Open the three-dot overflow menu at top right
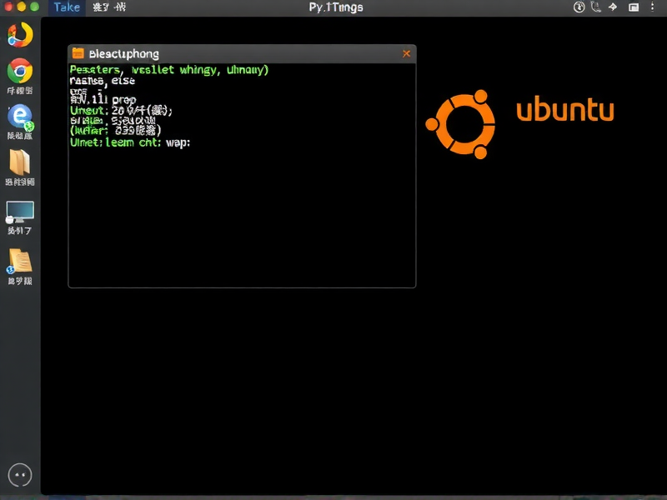The height and width of the screenshot is (500, 667). pyautogui.click(x=654, y=7)
